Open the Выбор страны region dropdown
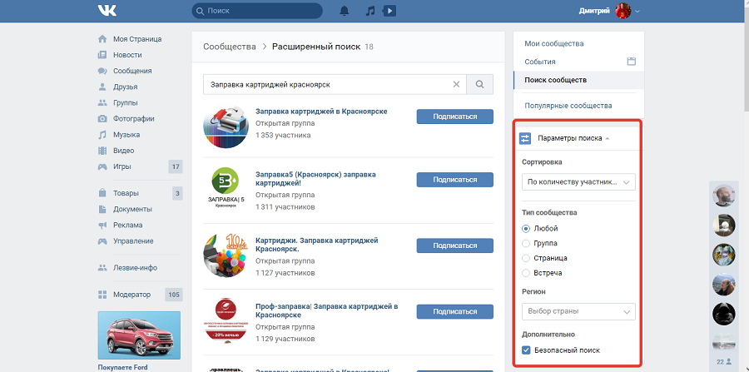Viewport: 749px width, 372px height. [x=578, y=311]
